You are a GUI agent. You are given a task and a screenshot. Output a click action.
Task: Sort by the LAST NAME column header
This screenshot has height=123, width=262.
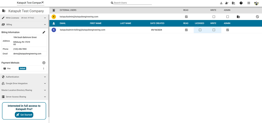click(x=126, y=23)
